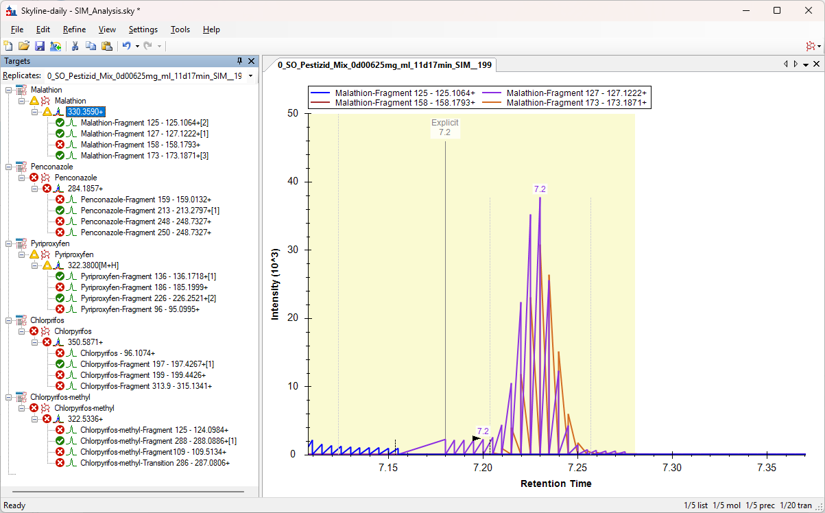Save the document using the floppy disk icon
825x513 pixels.
tap(39, 46)
